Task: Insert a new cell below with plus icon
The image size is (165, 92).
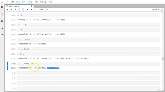Action: click(x=11, y=10)
